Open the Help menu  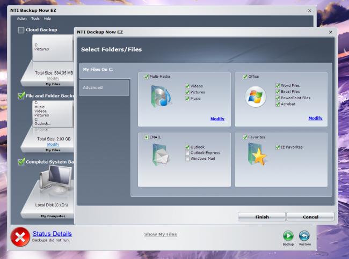pyautogui.click(x=47, y=19)
